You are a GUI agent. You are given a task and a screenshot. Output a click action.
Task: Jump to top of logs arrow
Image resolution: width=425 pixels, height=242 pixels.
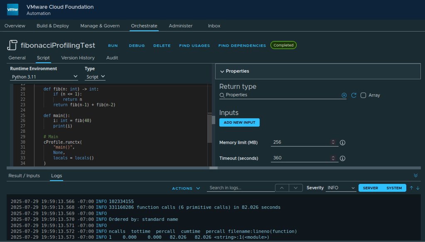[411, 188]
